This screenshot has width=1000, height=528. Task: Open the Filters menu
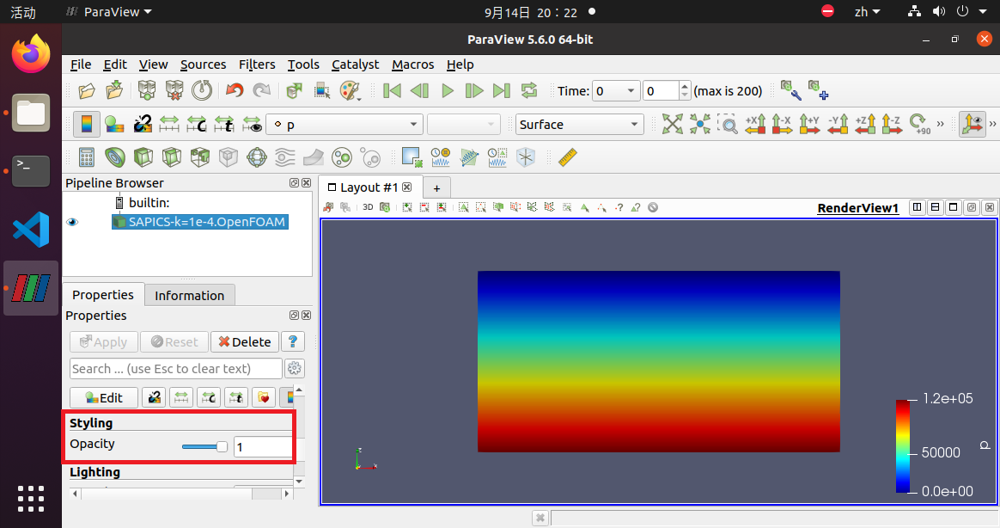pos(257,64)
